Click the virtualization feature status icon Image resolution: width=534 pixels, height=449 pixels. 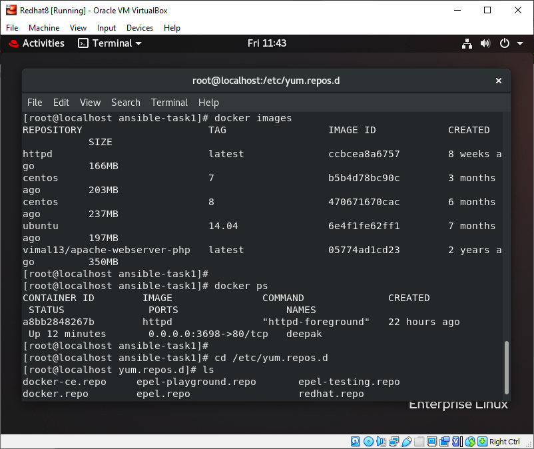click(456, 441)
